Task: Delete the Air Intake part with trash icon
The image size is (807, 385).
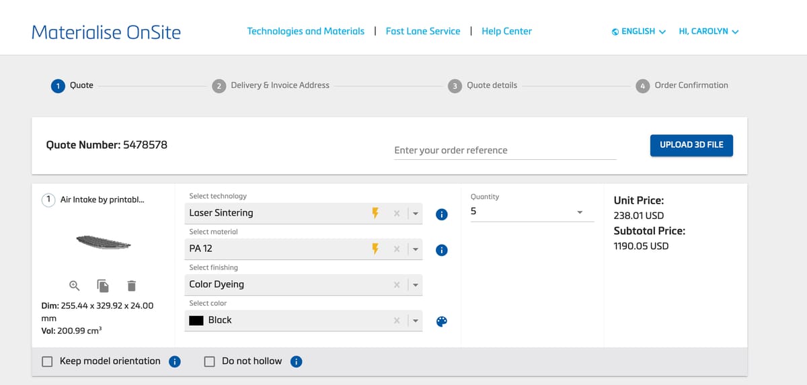Action: click(x=132, y=286)
